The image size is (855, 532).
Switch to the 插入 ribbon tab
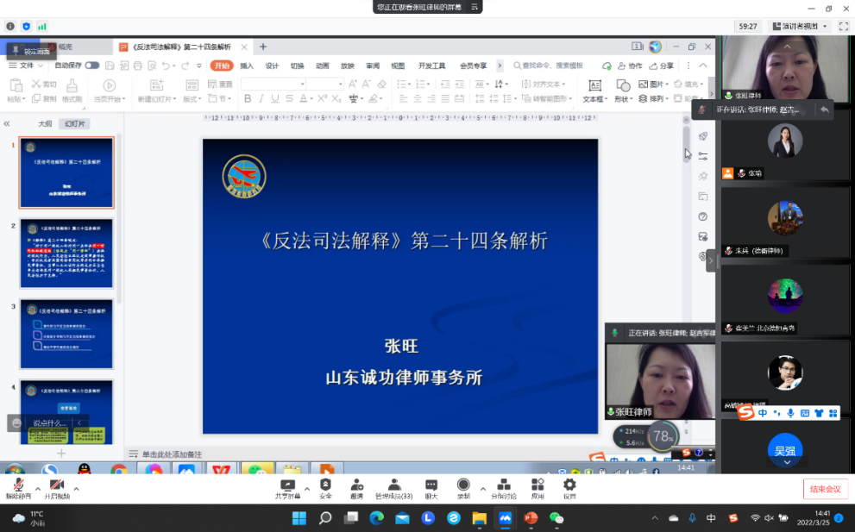click(x=247, y=66)
